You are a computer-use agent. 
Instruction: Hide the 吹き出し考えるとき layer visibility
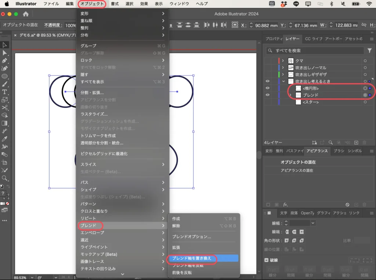(267, 81)
